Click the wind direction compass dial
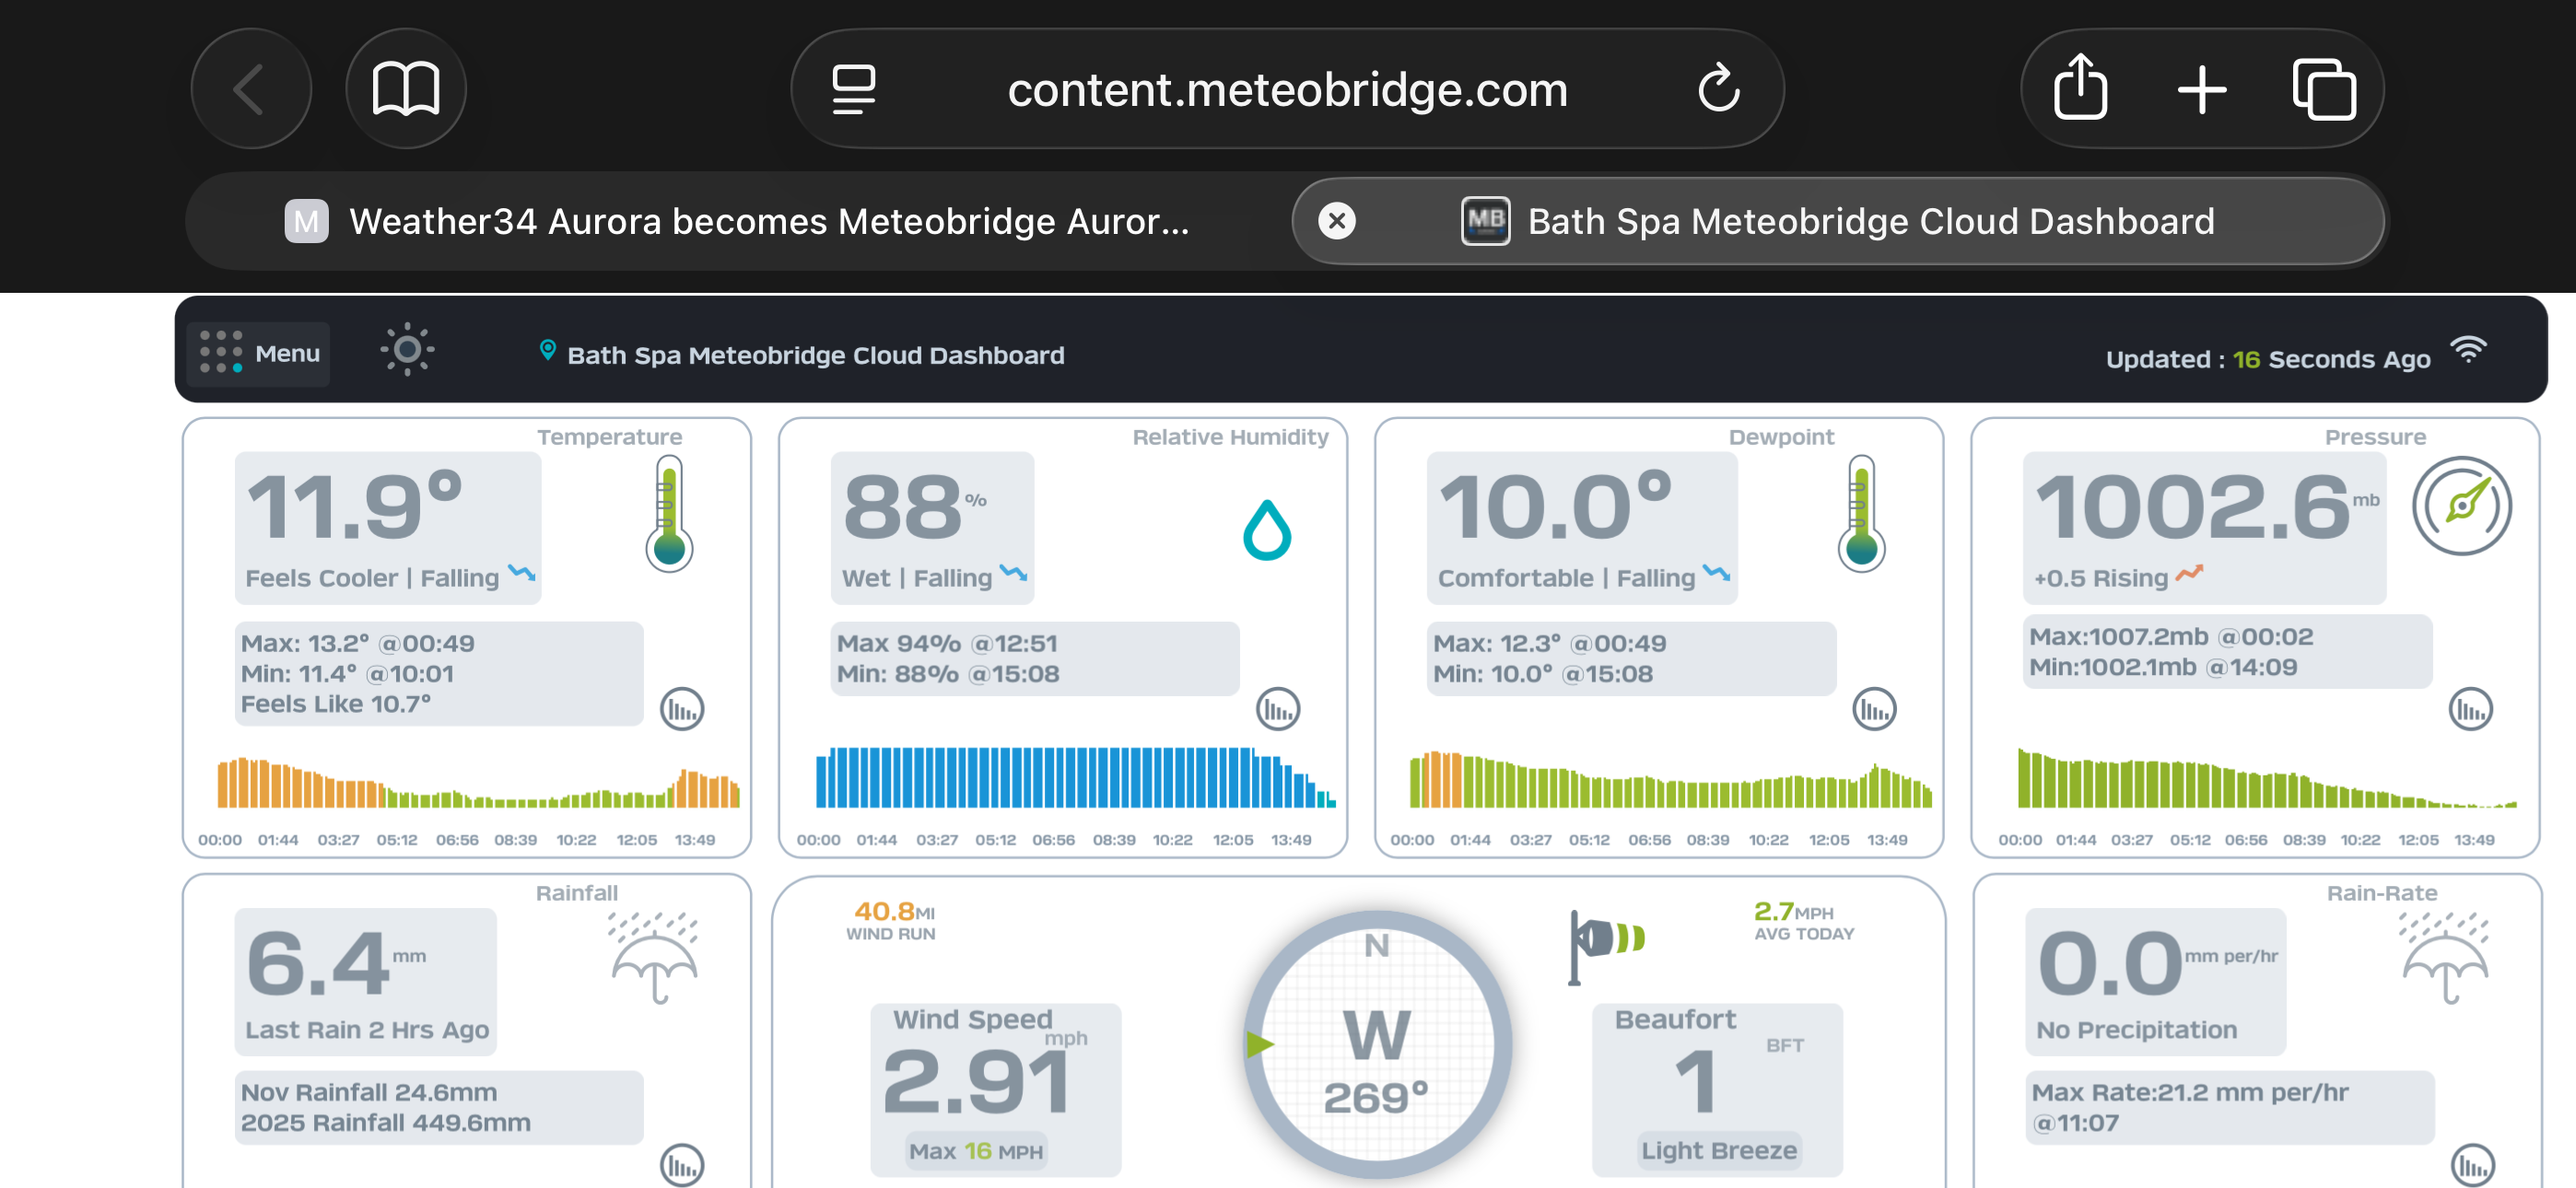 (1376, 1045)
